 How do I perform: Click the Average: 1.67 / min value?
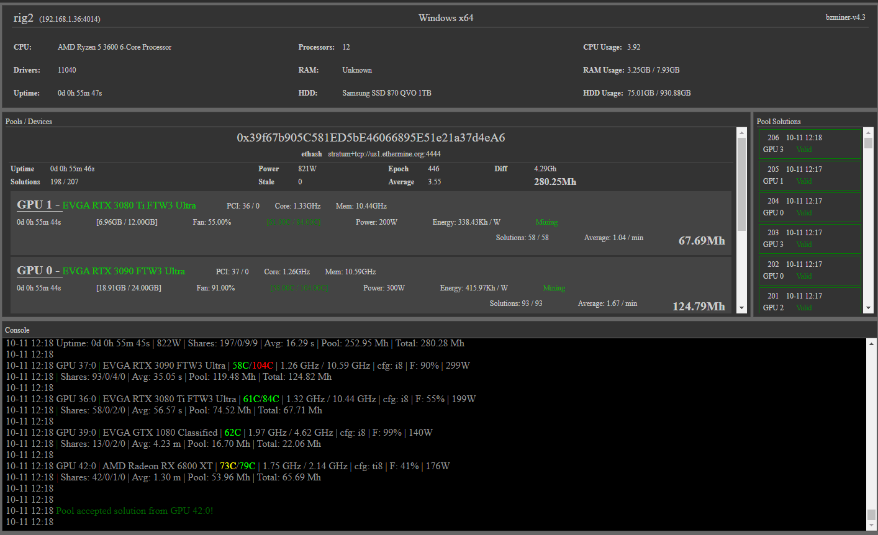(607, 303)
